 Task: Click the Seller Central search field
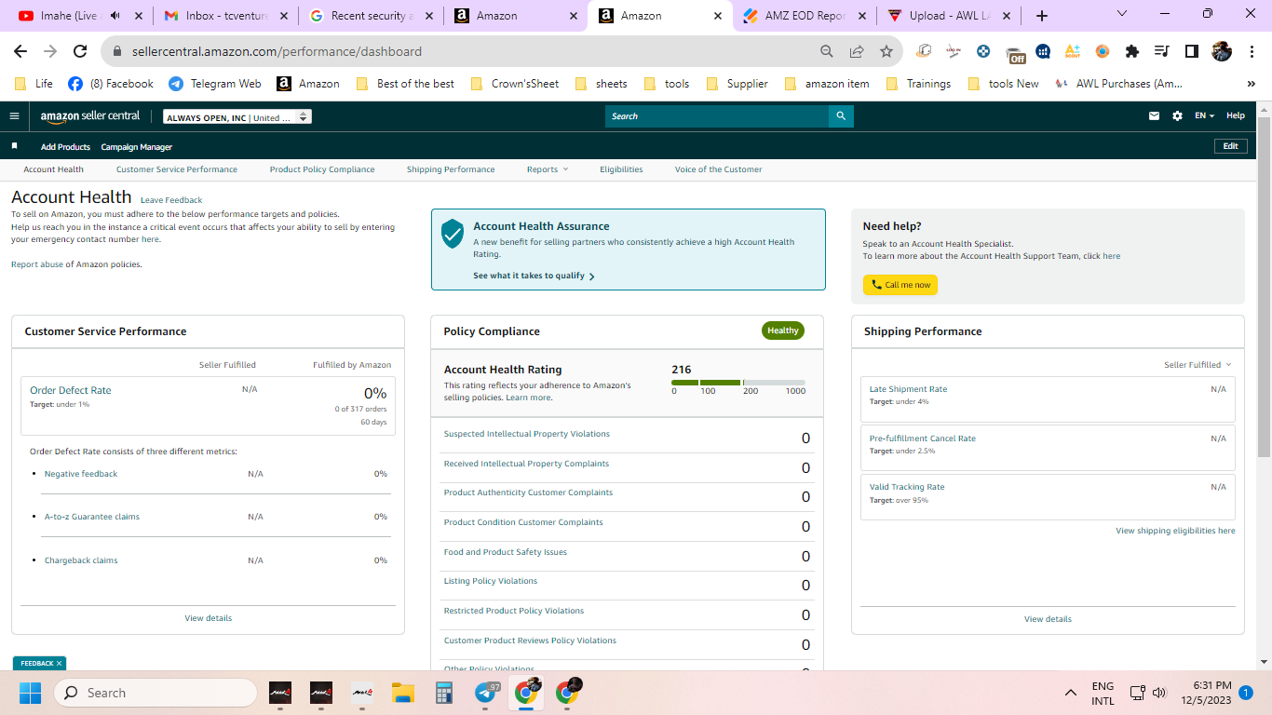click(x=717, y=116)
